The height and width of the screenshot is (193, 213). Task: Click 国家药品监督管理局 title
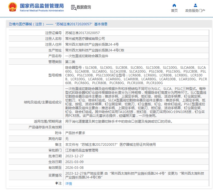42,6
